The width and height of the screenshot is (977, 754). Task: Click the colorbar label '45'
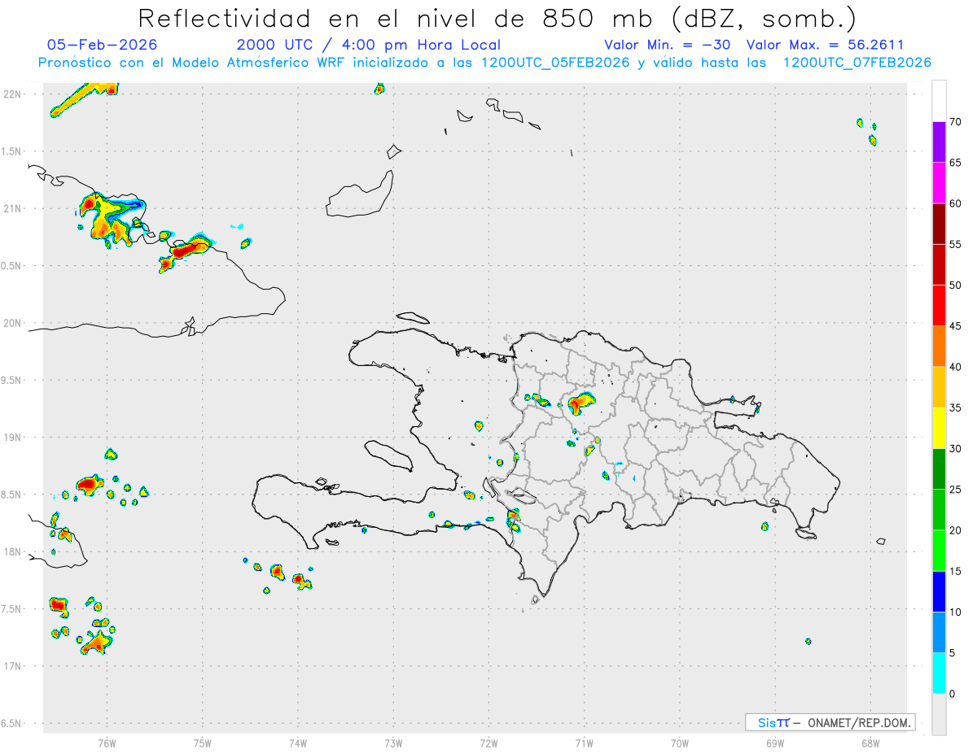[x=955, y=326]
